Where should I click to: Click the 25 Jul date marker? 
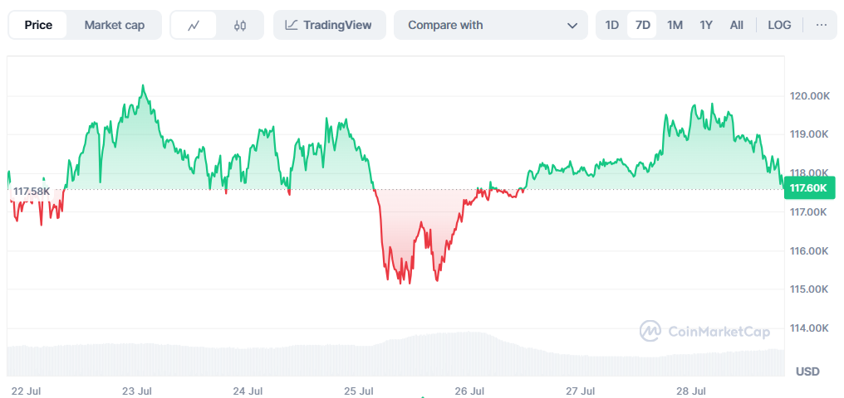pos(359,391)
